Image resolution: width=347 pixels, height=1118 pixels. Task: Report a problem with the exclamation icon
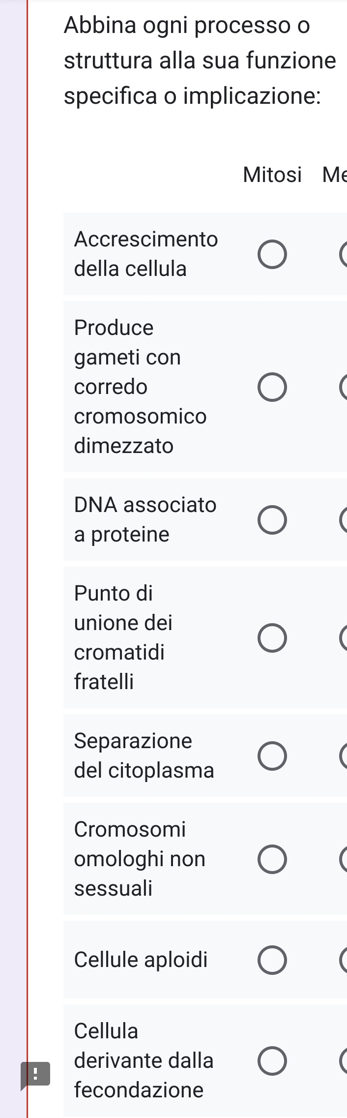[35, 1073]
